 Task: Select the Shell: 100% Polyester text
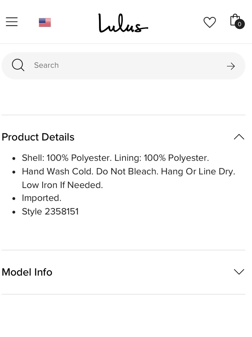67,158
